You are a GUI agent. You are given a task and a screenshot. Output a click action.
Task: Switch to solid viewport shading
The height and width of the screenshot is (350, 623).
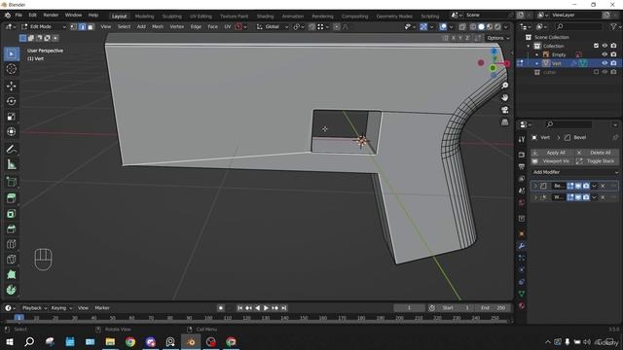(x=481, y=26)
